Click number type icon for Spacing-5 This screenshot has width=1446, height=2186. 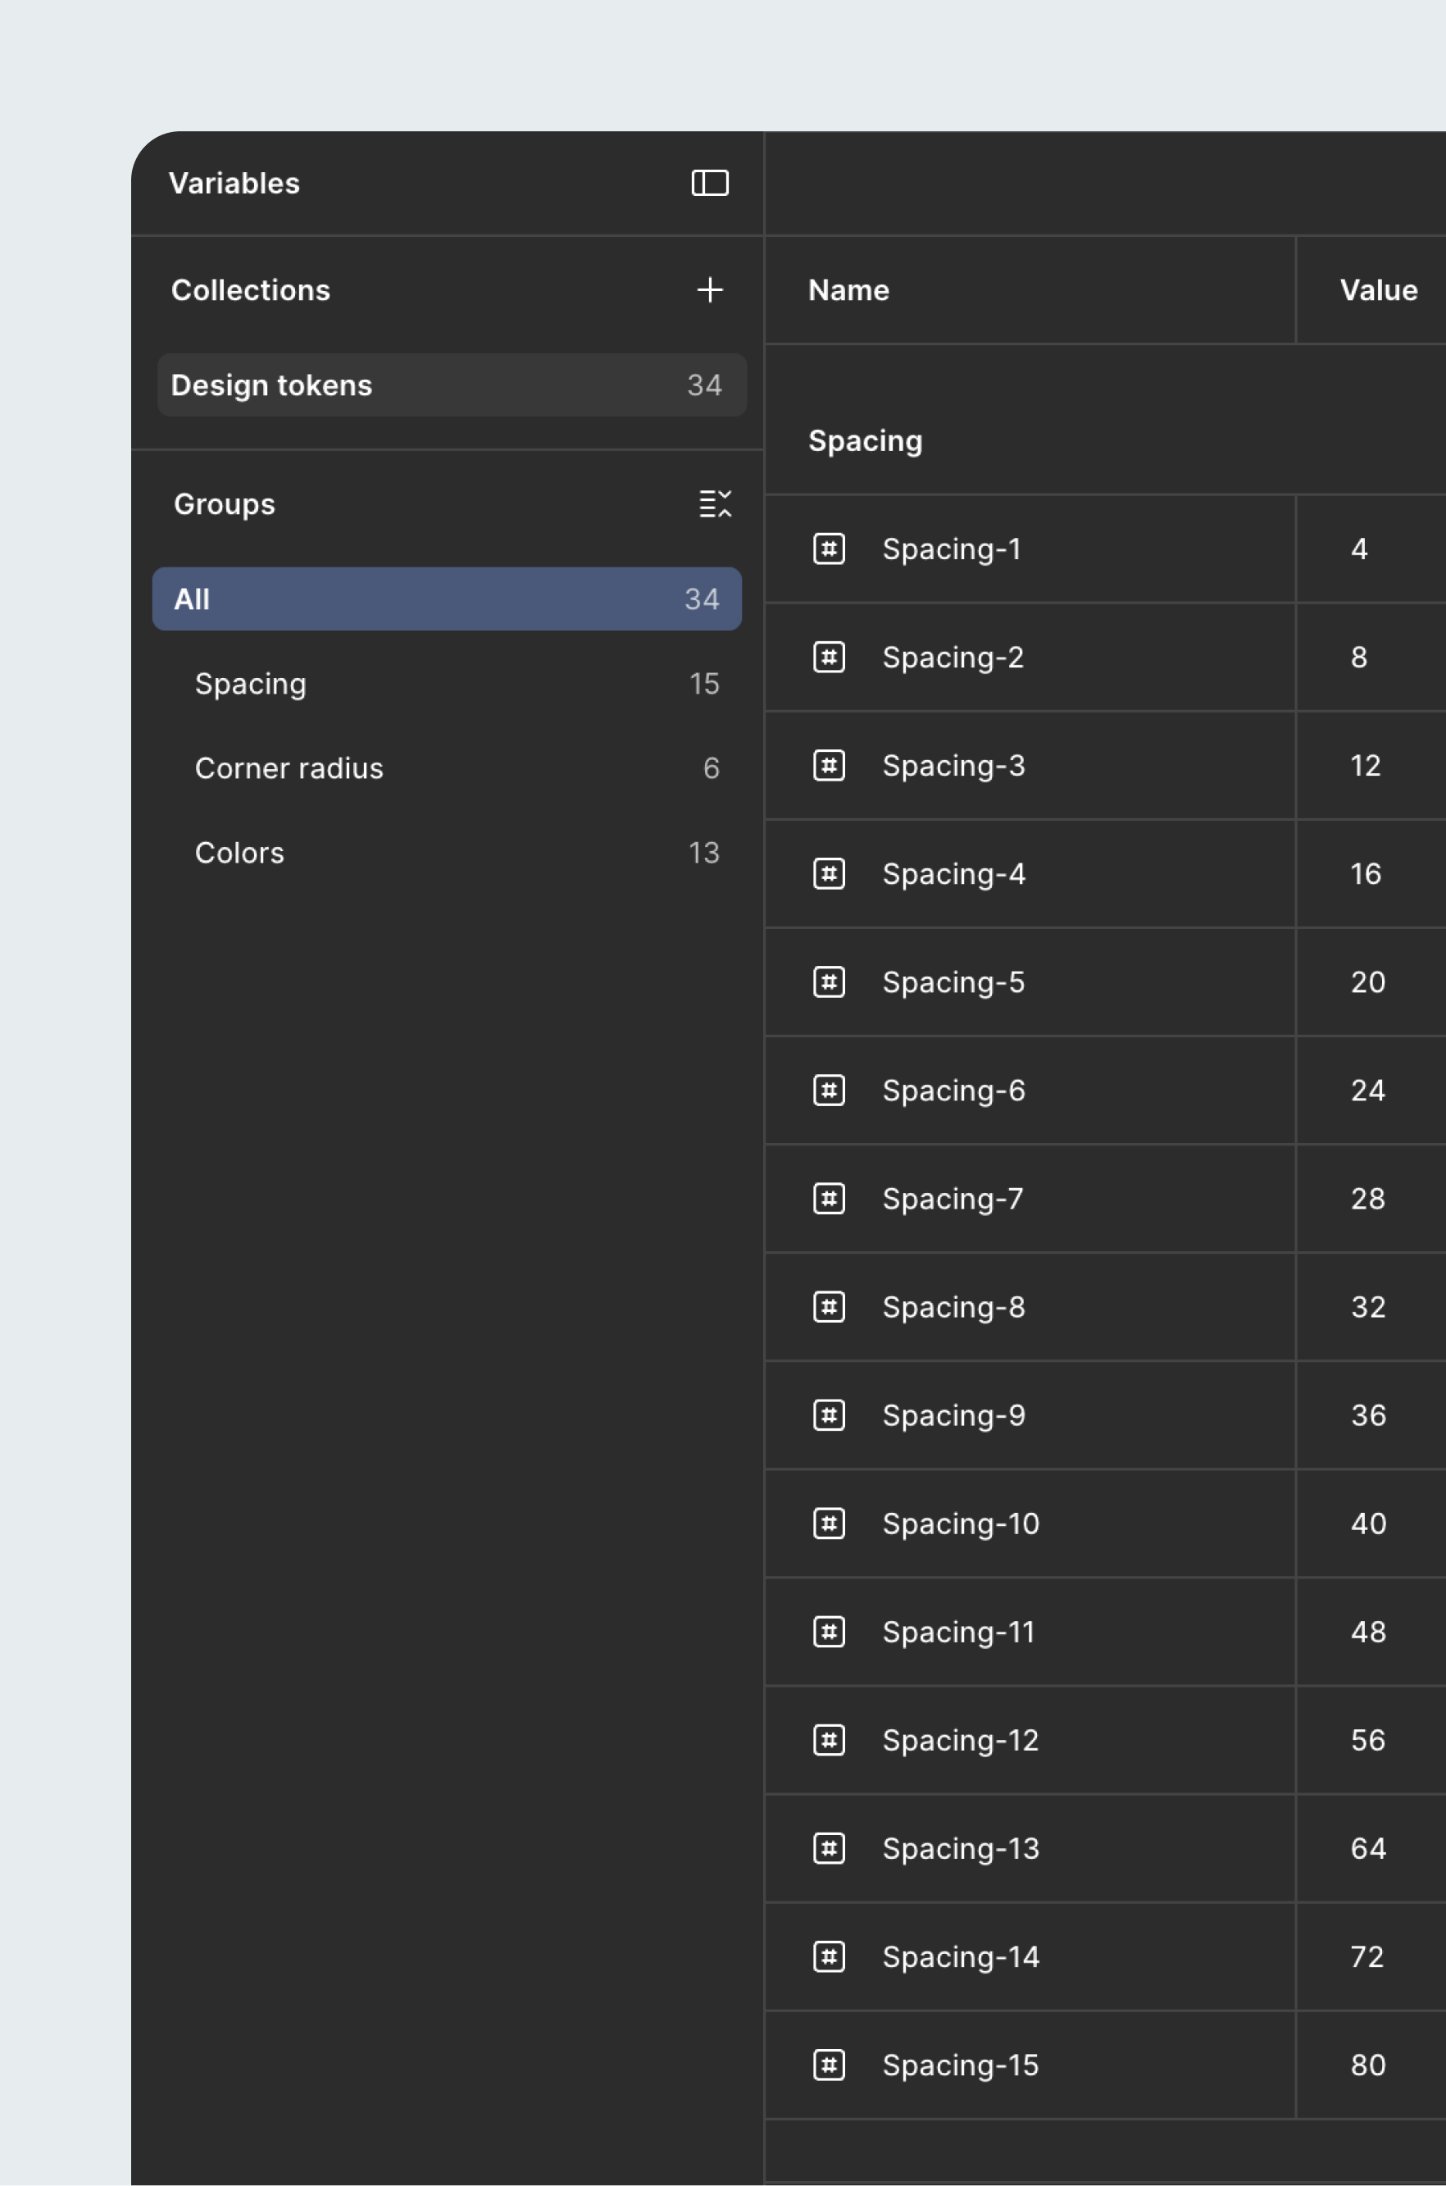pyautogui.click(x=828, y=981)
